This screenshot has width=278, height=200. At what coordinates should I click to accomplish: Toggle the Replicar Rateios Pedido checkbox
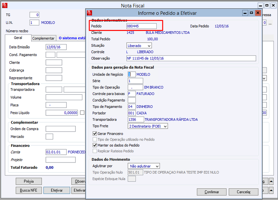point(95,151)
